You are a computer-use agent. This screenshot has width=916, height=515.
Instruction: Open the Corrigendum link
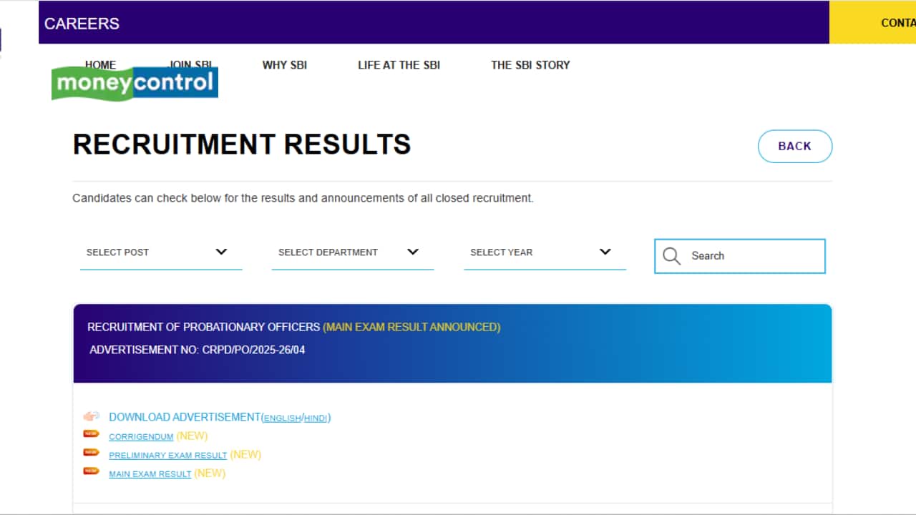pos(141,436)
